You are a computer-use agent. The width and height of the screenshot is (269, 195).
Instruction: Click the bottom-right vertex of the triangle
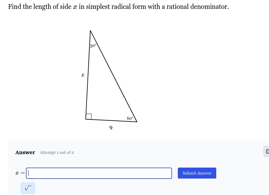click(137, 122)
